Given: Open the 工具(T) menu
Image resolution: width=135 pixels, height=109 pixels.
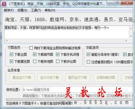Looking at the screenshot, I should pos(36,10).
